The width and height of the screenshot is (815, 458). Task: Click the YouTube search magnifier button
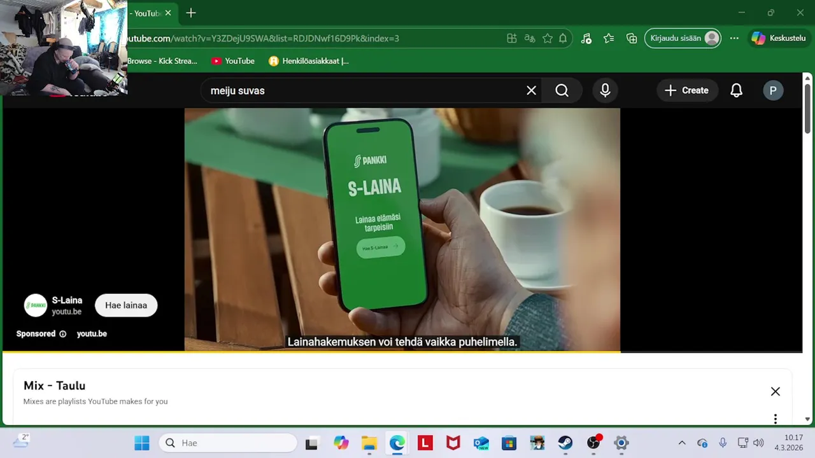coord(562,90)
